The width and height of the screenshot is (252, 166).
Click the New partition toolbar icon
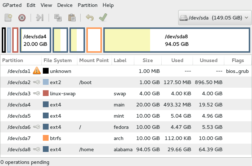pyautogui.click(x=9, y=17)
